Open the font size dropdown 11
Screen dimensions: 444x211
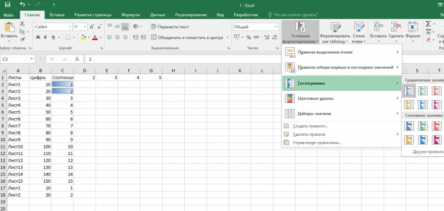pyautogui.click(x=85, y=27)
